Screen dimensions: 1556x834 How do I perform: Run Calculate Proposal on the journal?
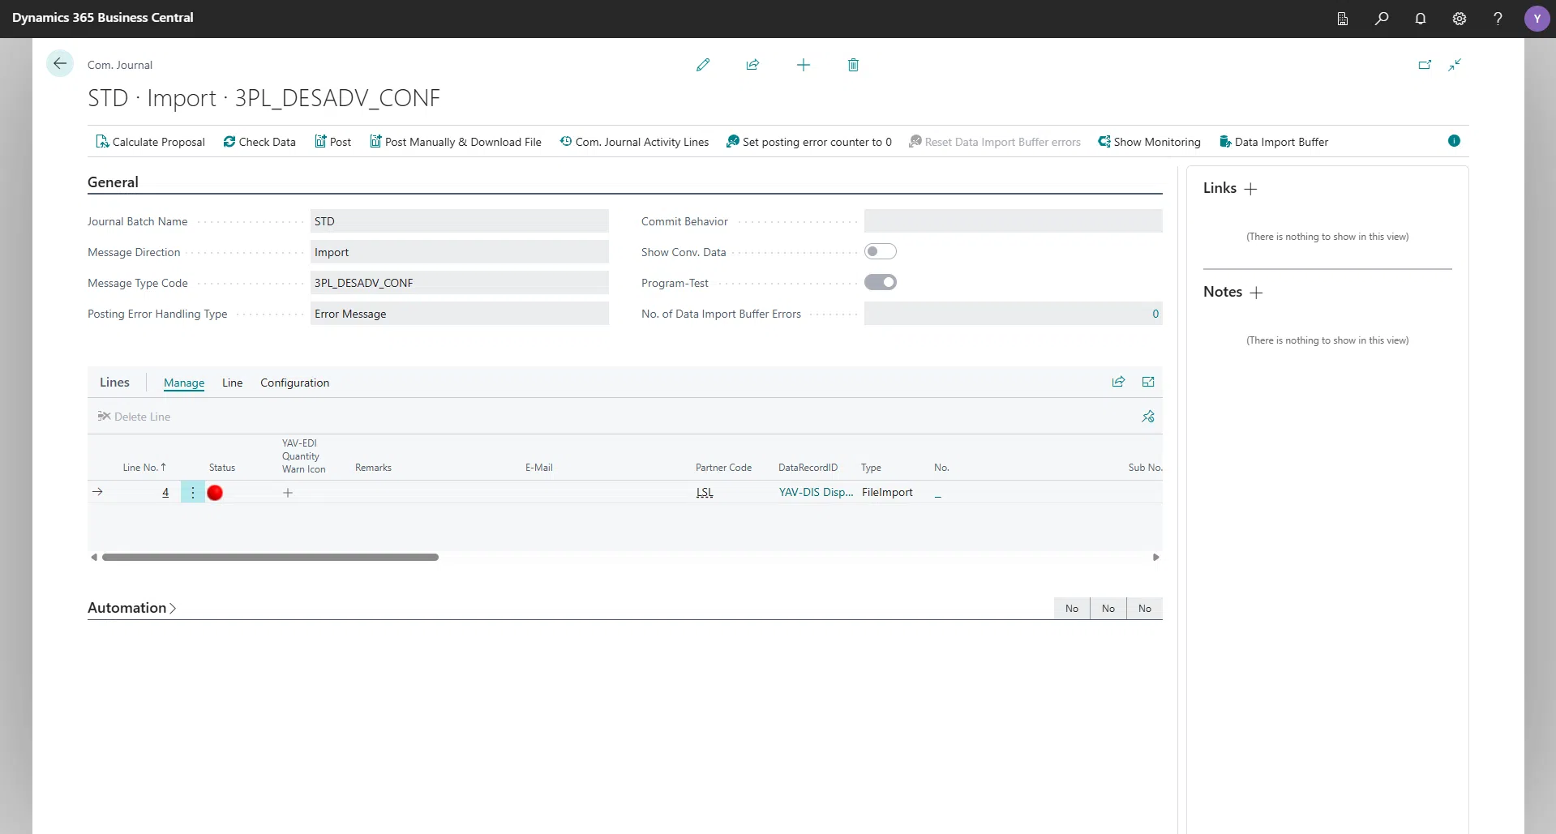[156, 141]
